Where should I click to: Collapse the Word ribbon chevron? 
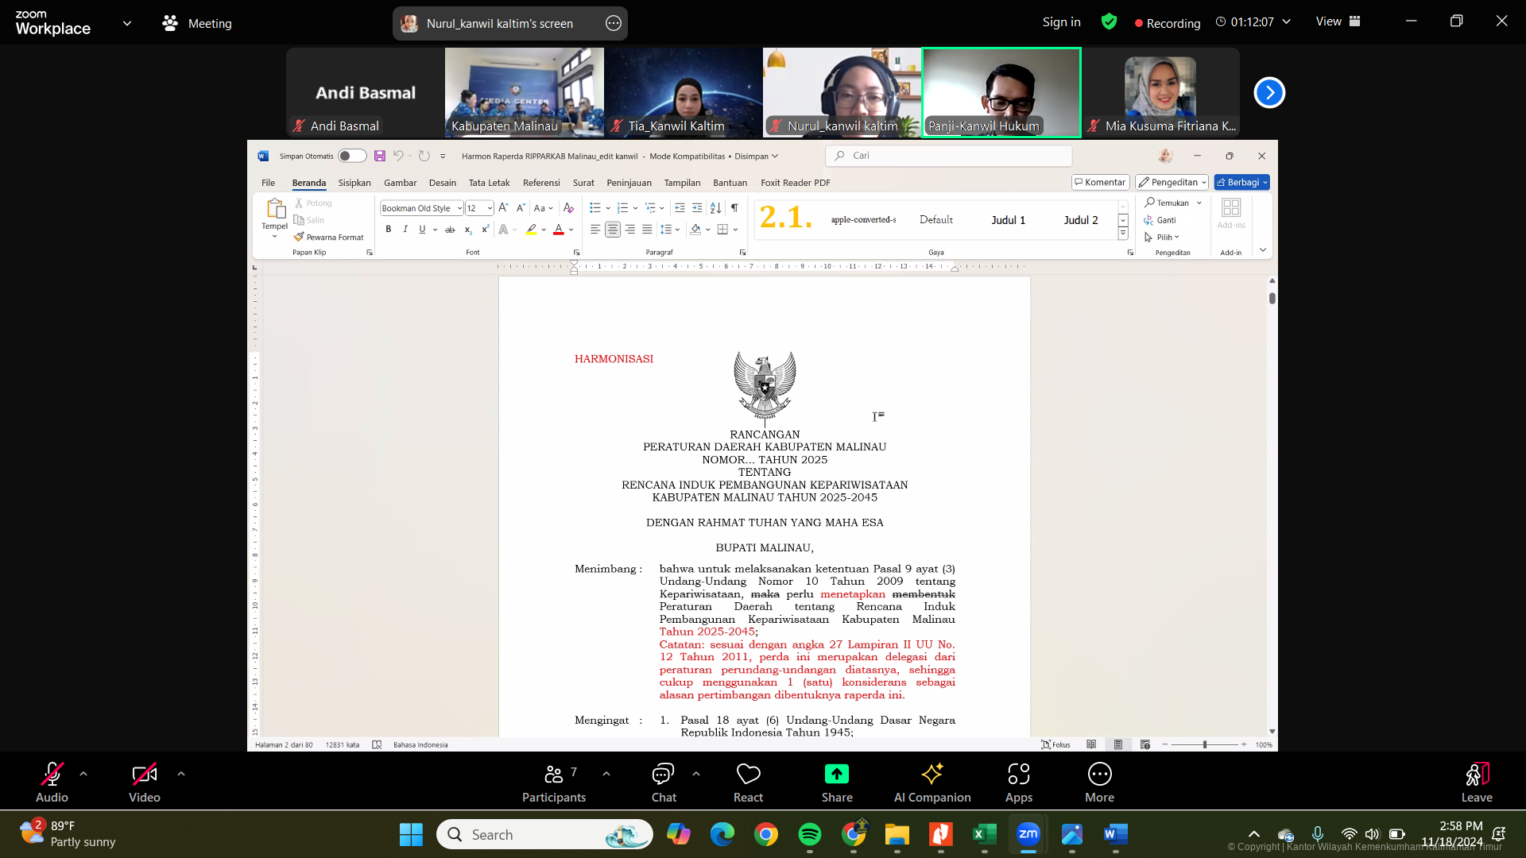(1263, 250)
